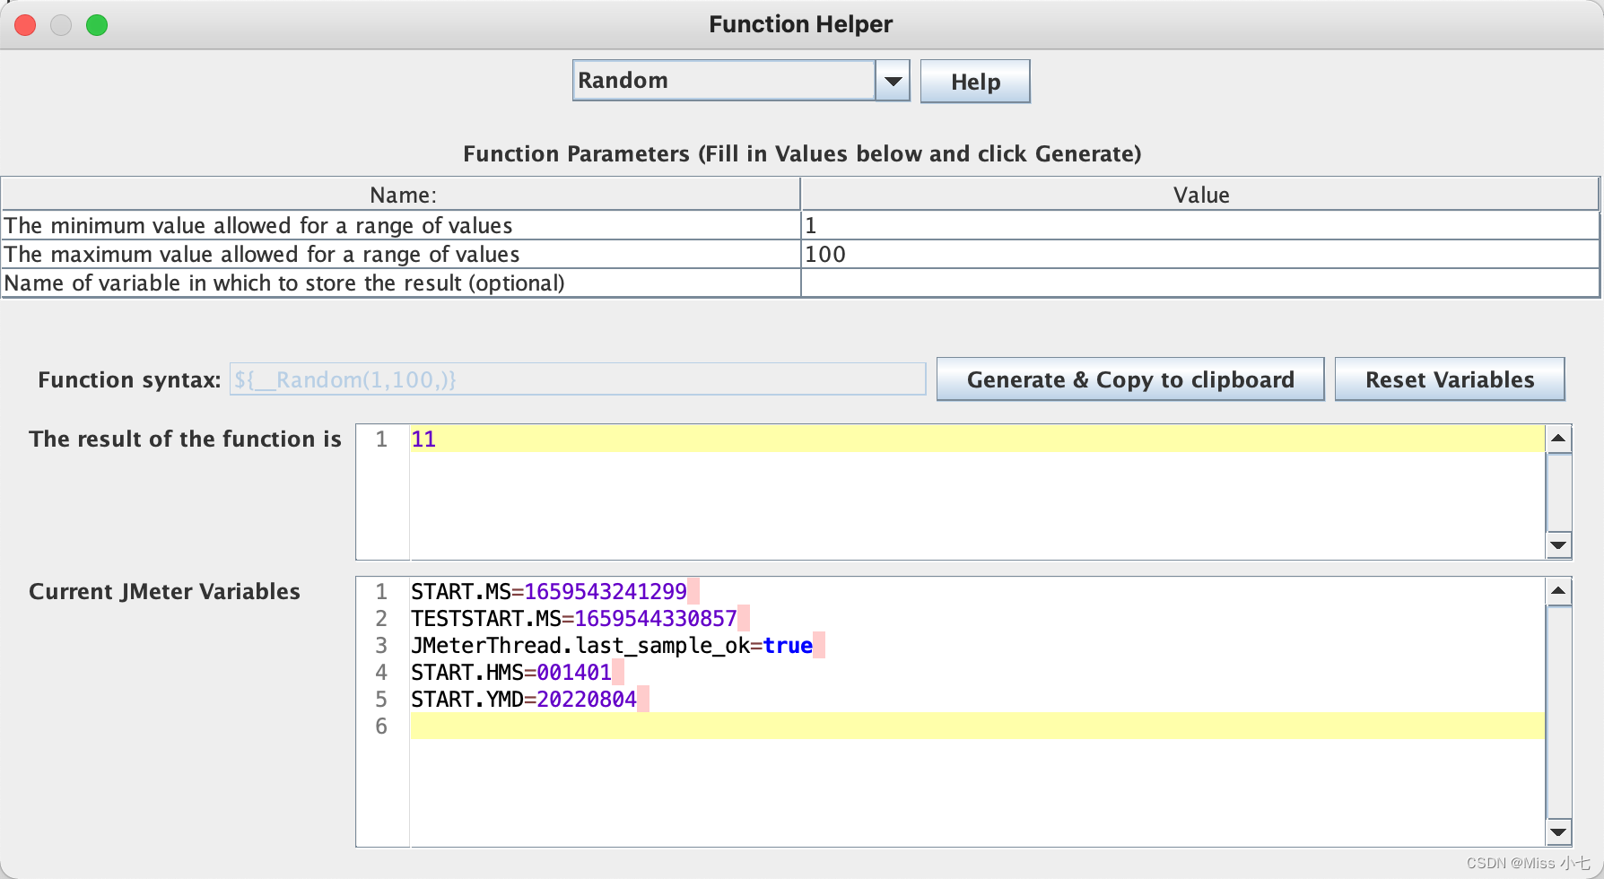Click the Function syntax text field
1604x879 pixels.
tap(578, 379)
